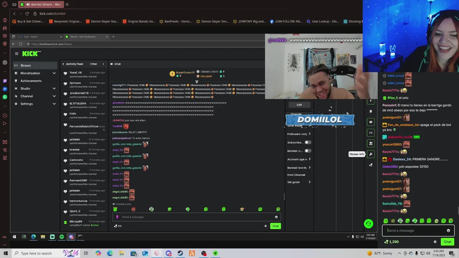Screen dimensions: 459x258
Task: Expand the Studio sidebar section
Action: click(x=54, y=89)
